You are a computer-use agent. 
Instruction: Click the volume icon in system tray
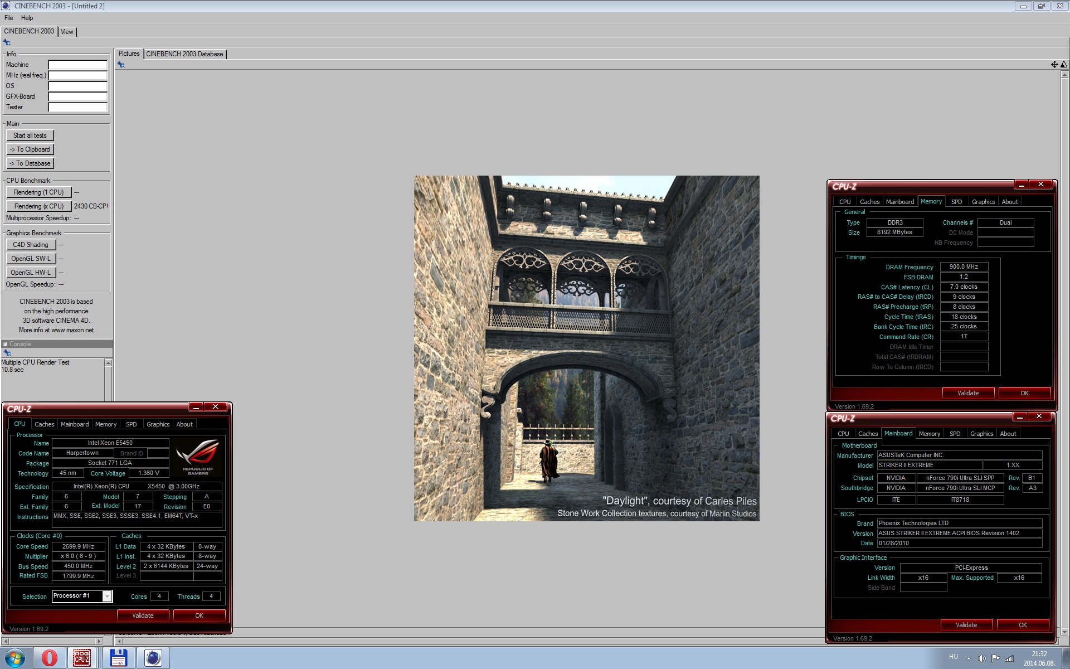[982, 658]
